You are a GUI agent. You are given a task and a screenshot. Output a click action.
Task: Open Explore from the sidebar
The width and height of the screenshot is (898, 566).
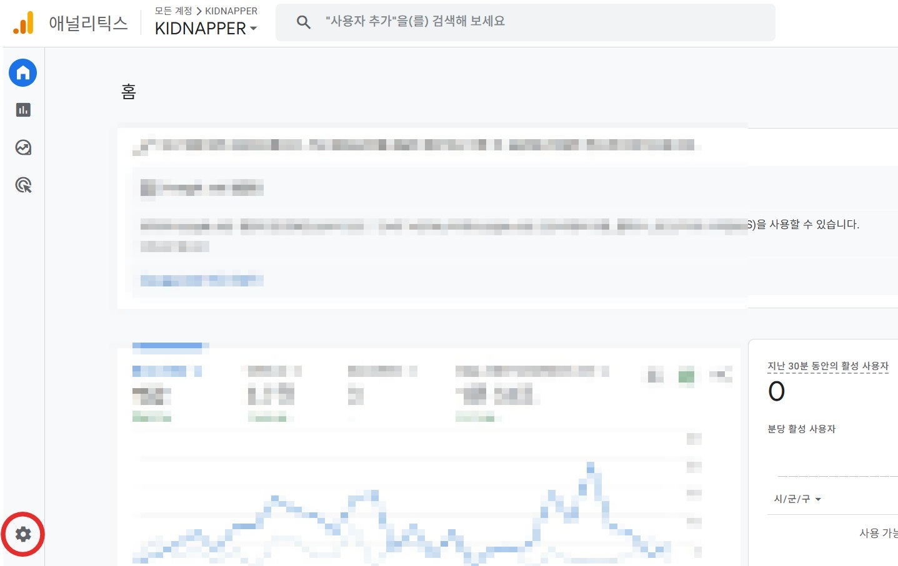pos(22,147)
